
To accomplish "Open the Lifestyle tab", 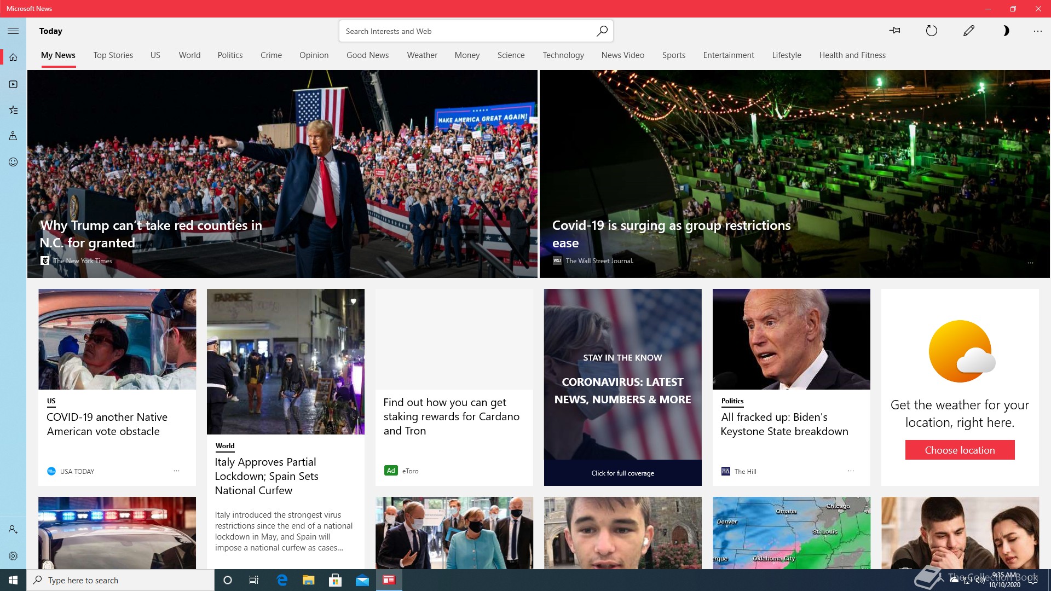I will pos(786,55).
